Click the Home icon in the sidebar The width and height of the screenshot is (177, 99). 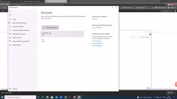[x=10, y=19]
